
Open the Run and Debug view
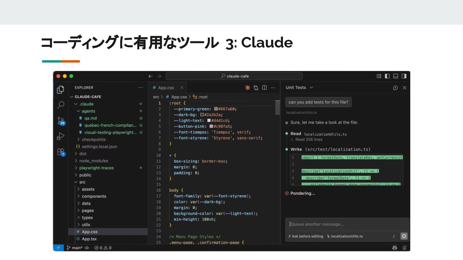pos(60,136)
